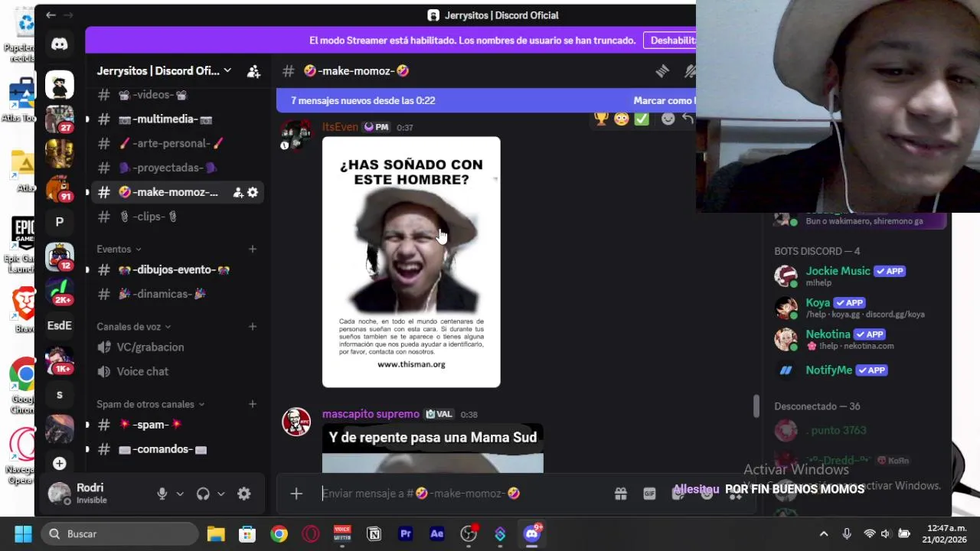Open User Settings gear icon

(243, 494)
